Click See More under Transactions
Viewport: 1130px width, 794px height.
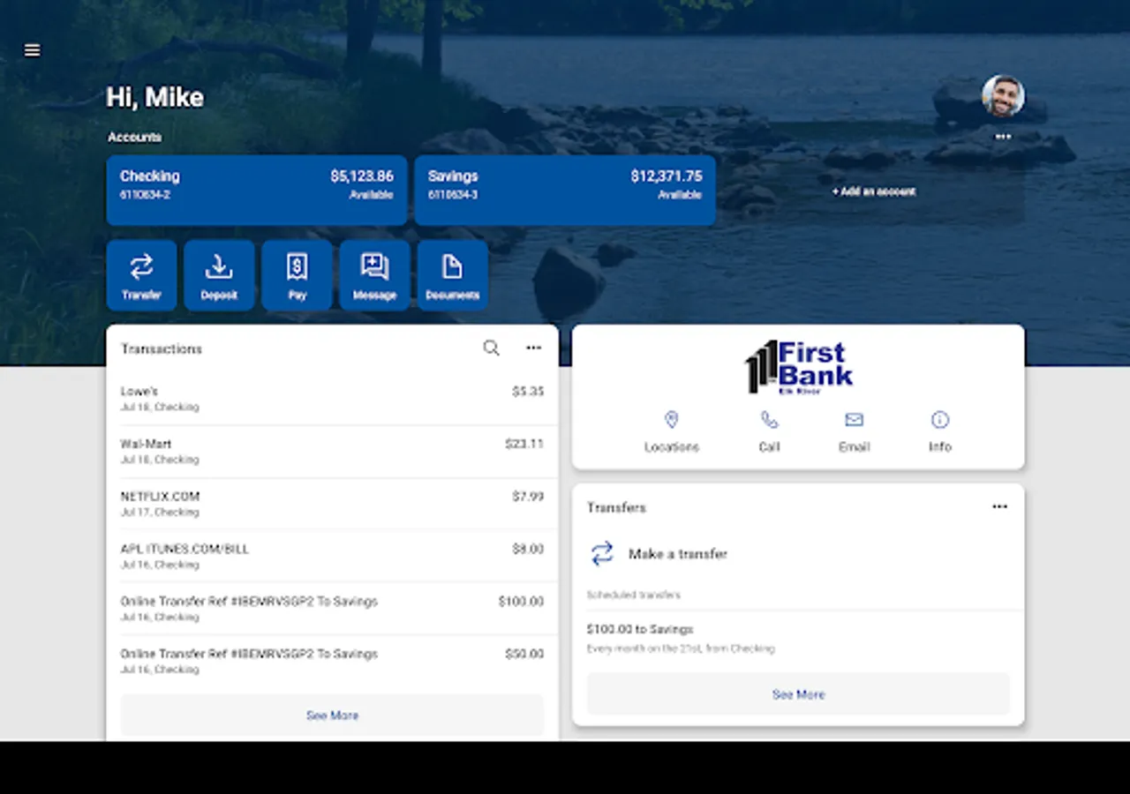pyautogui.click(x=333, y=715)
